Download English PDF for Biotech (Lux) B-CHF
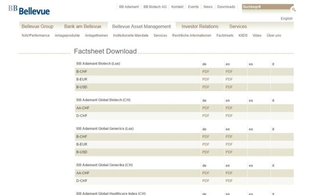The height and width of the screenshot is (195, 313). click(x=229, y=71)
